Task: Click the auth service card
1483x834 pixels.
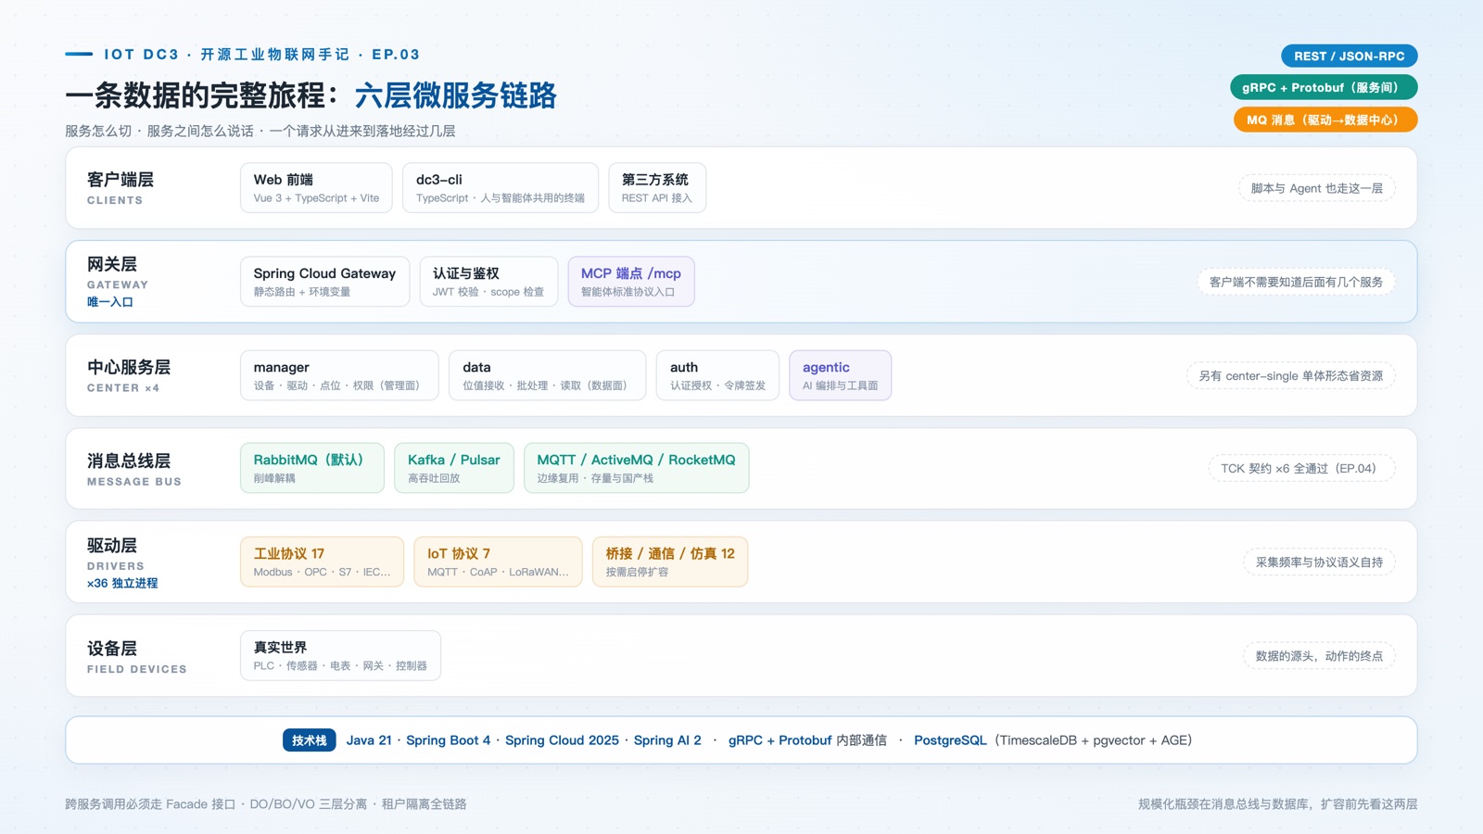Action: click(x=717, y=375)
